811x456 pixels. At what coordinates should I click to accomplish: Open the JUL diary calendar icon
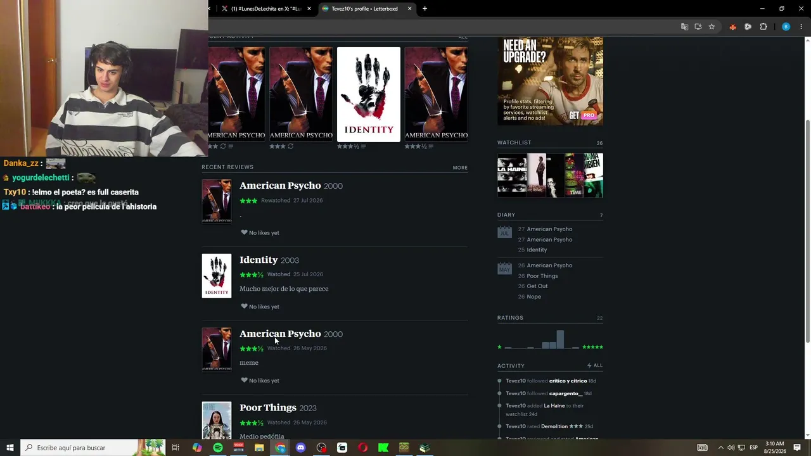click(504, 232)
